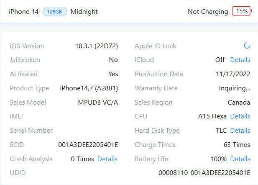Image resolution: width=258 pixels, height=185 pixels.
Task: Click the Charge Times label
Action: click(155, 145)
